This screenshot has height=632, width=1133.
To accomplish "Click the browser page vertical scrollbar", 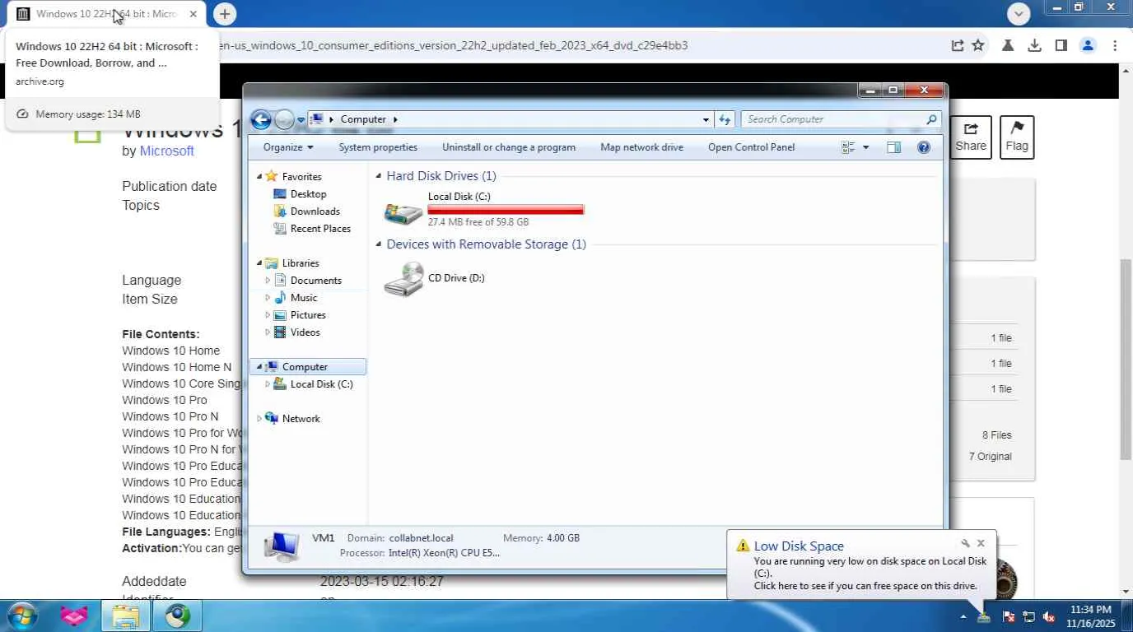I will (1126, 359).
